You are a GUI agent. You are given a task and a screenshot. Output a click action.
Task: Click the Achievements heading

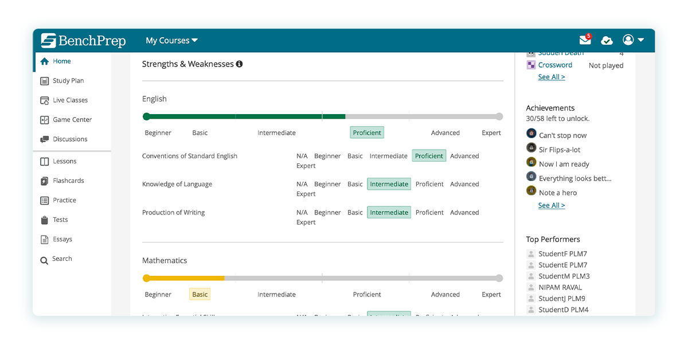point(550,108)
